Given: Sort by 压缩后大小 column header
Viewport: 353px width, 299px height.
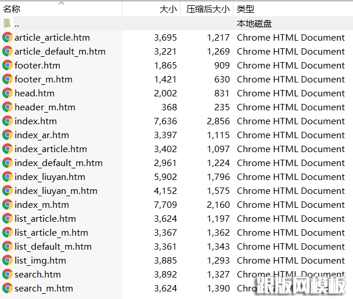Looking at the screenshot, I should tap(207, 9).
